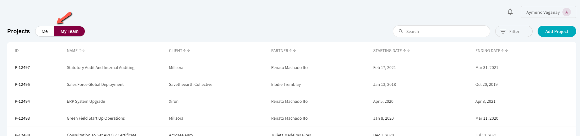Sort by Starting Date arrows
The image size is (580, 136).
406,50
